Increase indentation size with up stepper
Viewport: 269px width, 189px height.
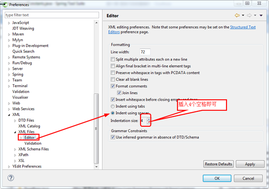149,119
